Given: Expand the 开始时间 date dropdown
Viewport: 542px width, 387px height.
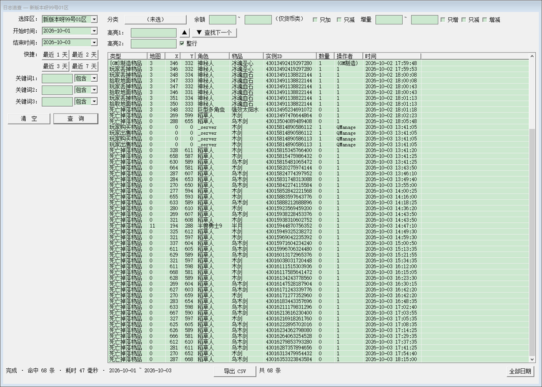Looking at the screenshot, I should click(x=94, y=31).
